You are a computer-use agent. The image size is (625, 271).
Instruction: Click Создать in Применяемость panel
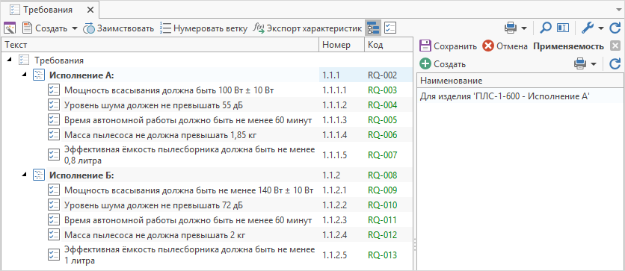pyautogui.click(x=443, y=63)
